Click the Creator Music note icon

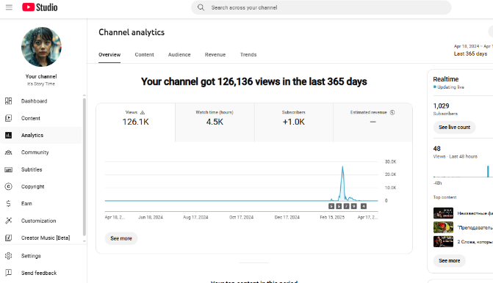click(9, 238)
